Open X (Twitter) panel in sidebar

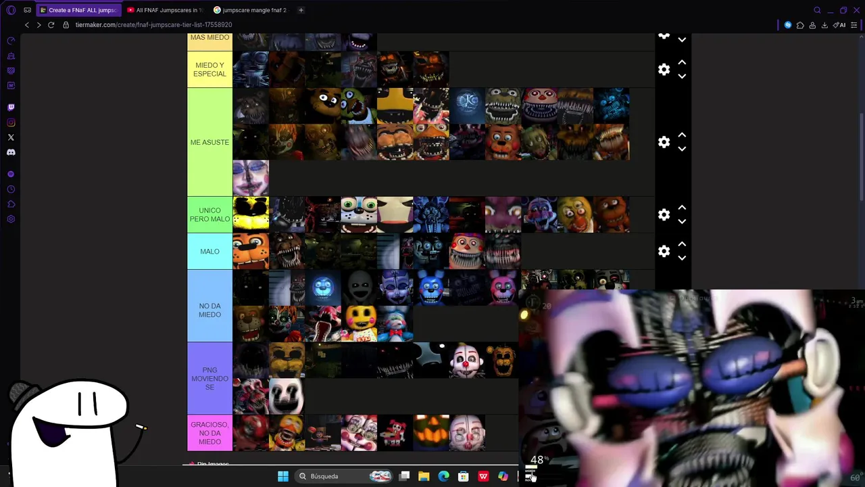coord(11,137)
